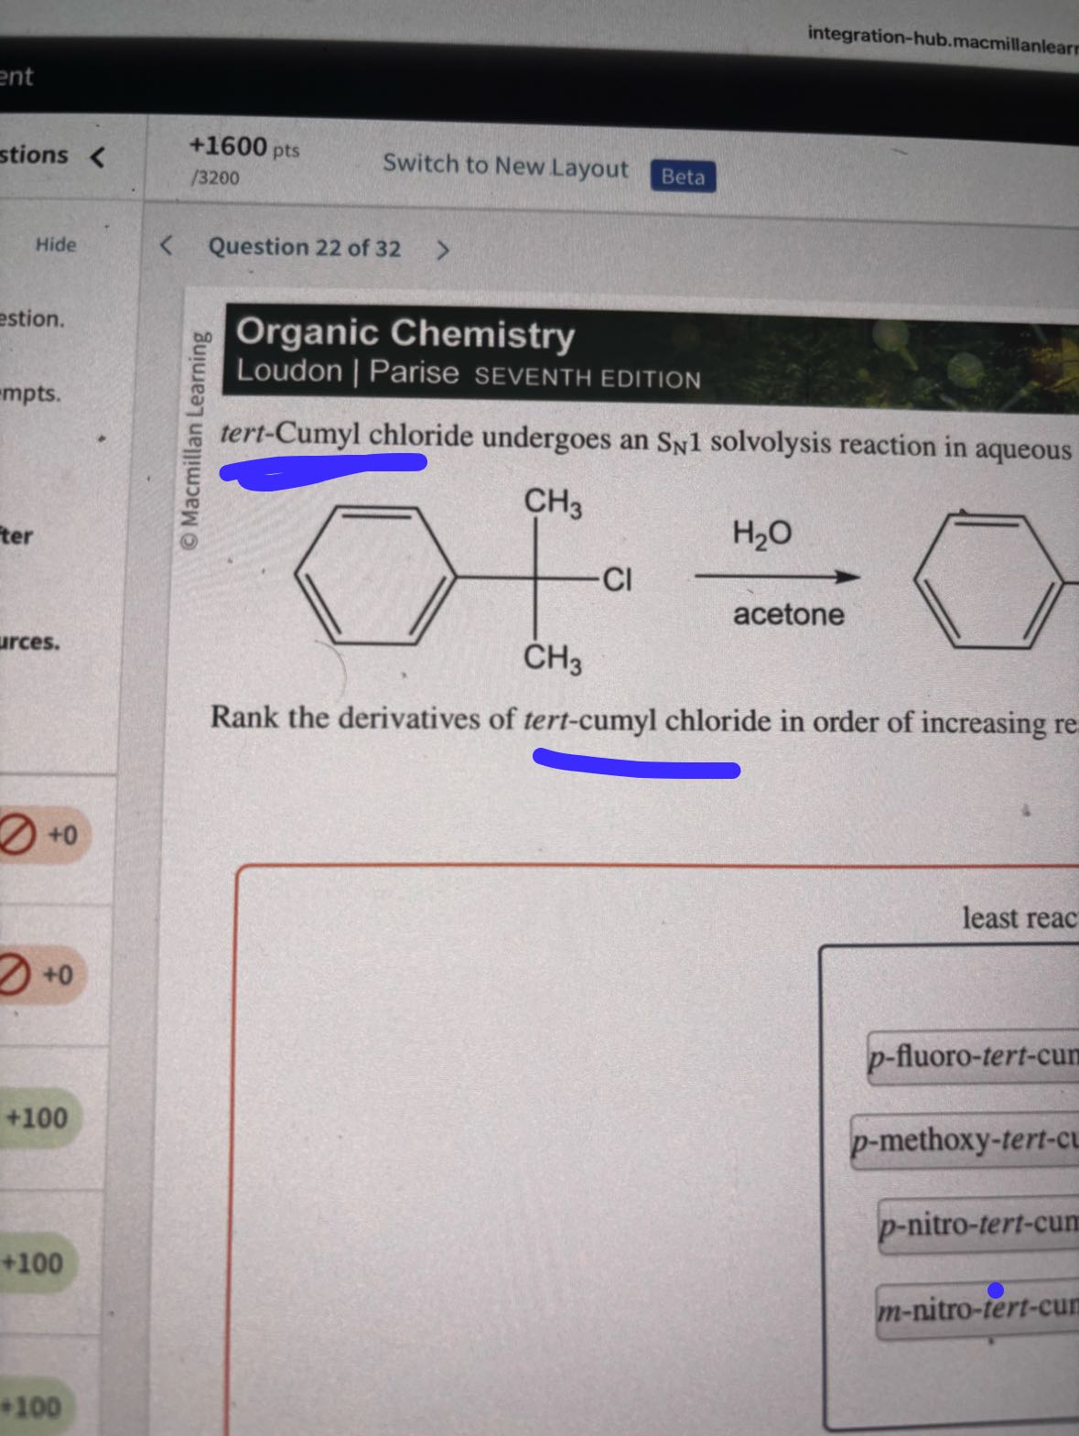Pick the m-nitro-tert-cumyl tile
The width and height of the screenshot is (1079, 1436).
(976, 1310)
